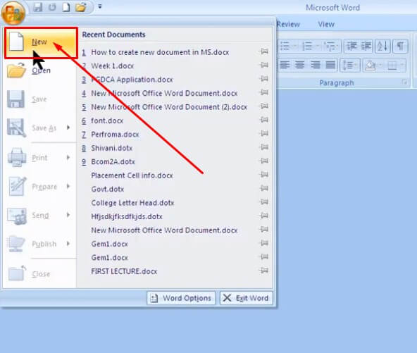Screen dimensions: 417x353
Task: Open the Review ribbon tab
Action: click(288, 24)
